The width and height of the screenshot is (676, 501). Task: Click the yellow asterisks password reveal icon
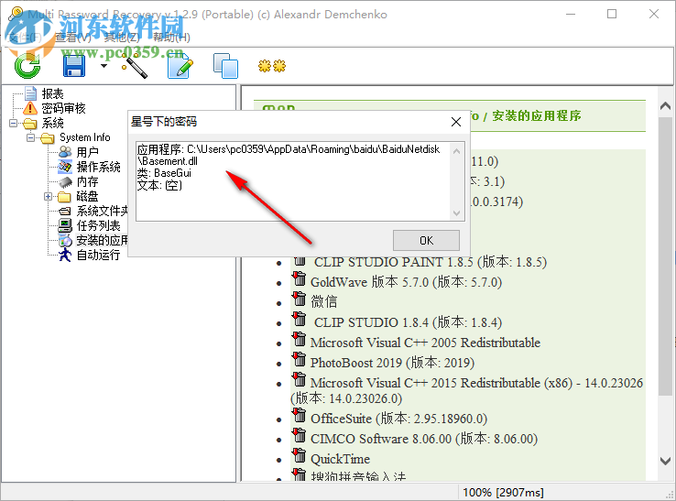tap(272, 66)
